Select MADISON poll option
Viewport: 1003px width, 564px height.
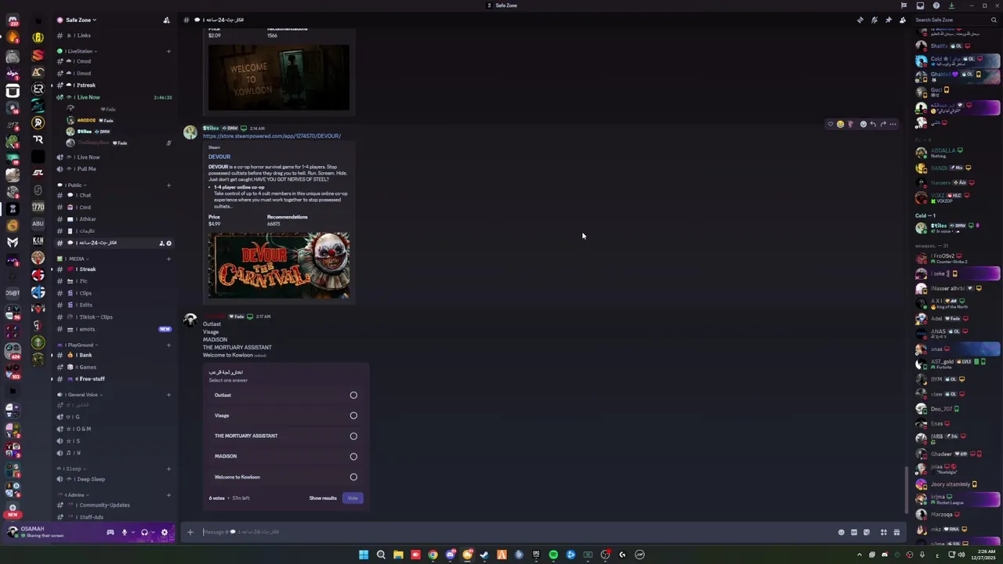coord(285,456)
